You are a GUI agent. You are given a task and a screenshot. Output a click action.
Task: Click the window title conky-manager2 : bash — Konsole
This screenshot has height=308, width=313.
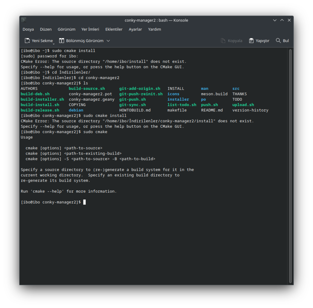[156, 20]
